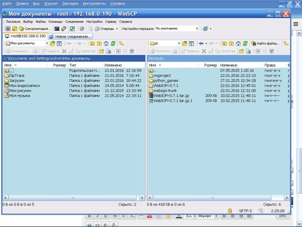Sort remote panel by Права column

coord(274,65)
